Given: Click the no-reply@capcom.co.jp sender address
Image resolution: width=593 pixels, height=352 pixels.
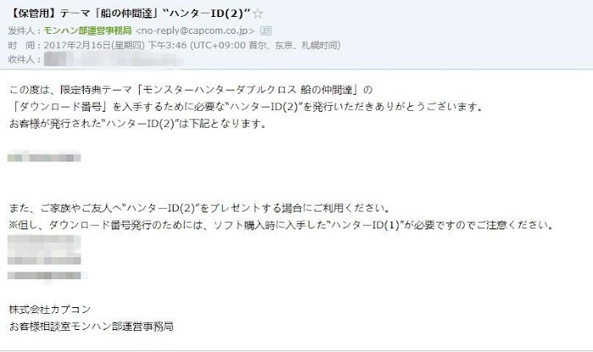Looking at the screenshot, I should tap(195, 30).
